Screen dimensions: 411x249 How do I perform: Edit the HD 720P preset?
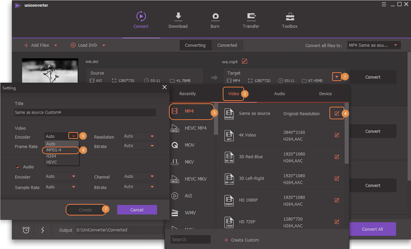337,222
